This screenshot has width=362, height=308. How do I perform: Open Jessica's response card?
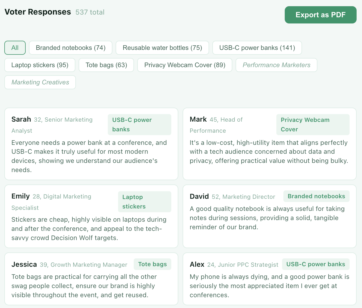[91, 279]
